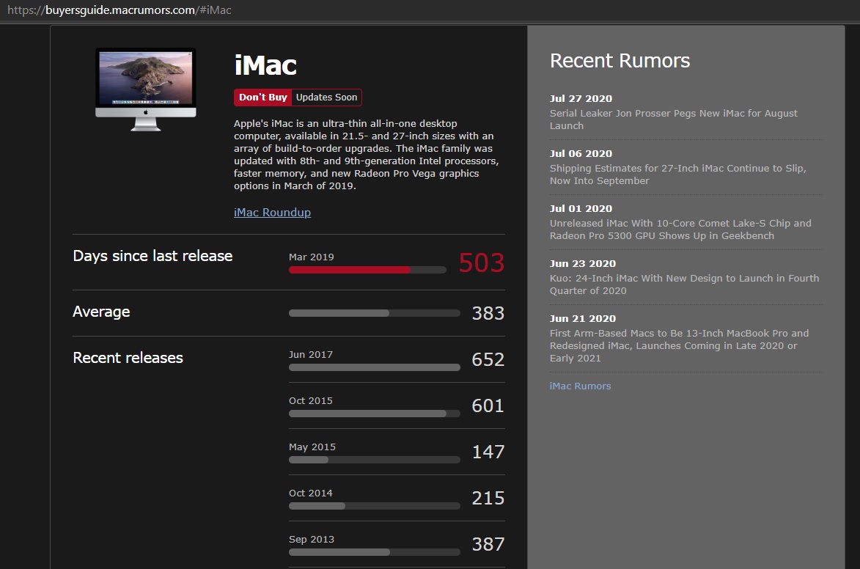Click the Jul 01 2020 date

[581, 208]
